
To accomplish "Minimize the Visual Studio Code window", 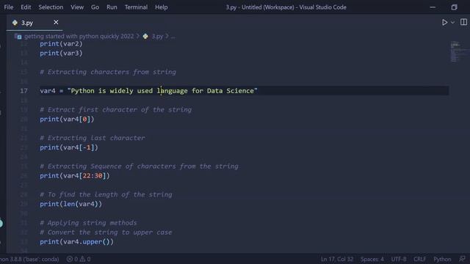I will click(x=433, y=7).
